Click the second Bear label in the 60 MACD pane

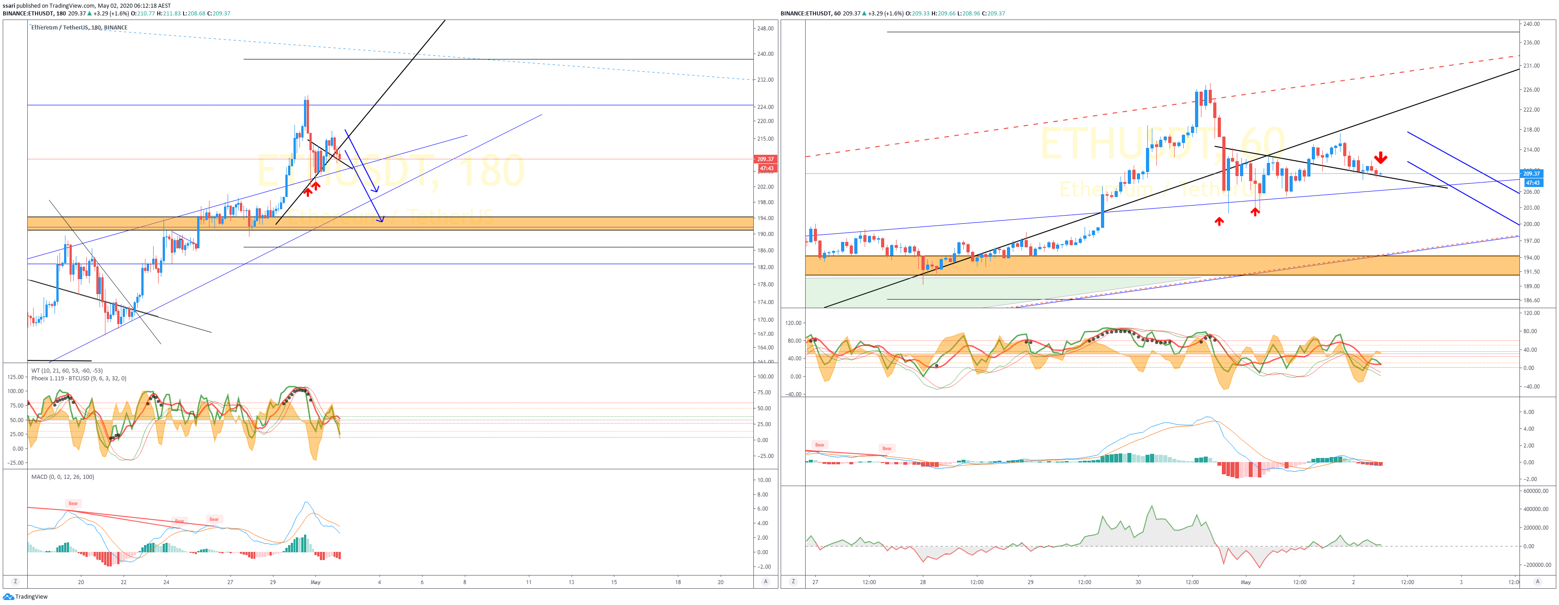(x=887, y=448)
